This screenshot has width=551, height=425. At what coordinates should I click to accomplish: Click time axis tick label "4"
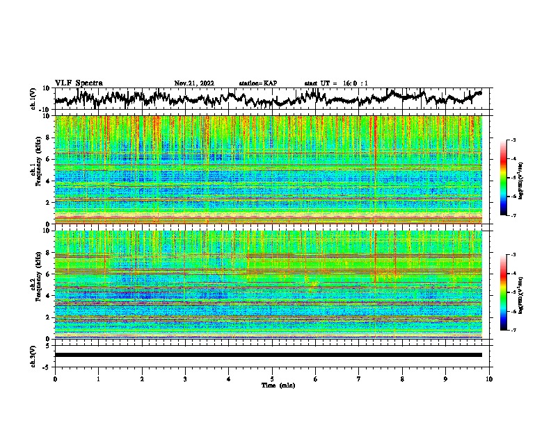[x=229, y=379]
